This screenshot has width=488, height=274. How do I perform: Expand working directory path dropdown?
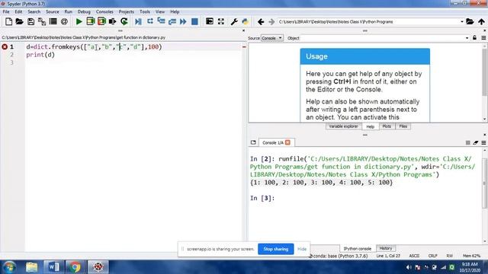pos(462,22)
